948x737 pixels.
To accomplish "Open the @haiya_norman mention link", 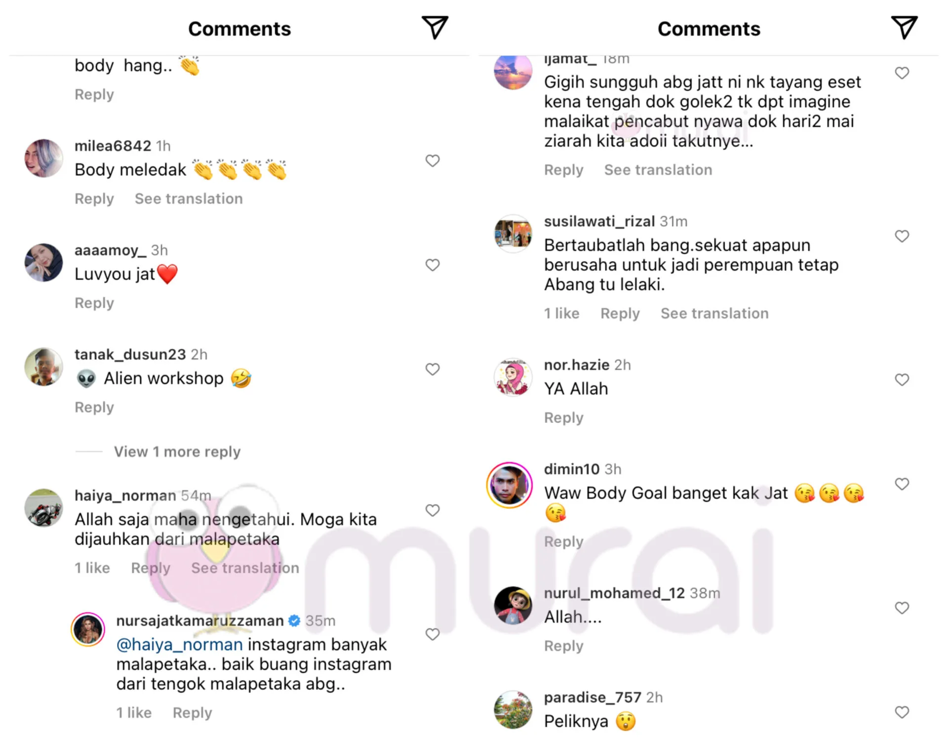I will click(180, 644).
